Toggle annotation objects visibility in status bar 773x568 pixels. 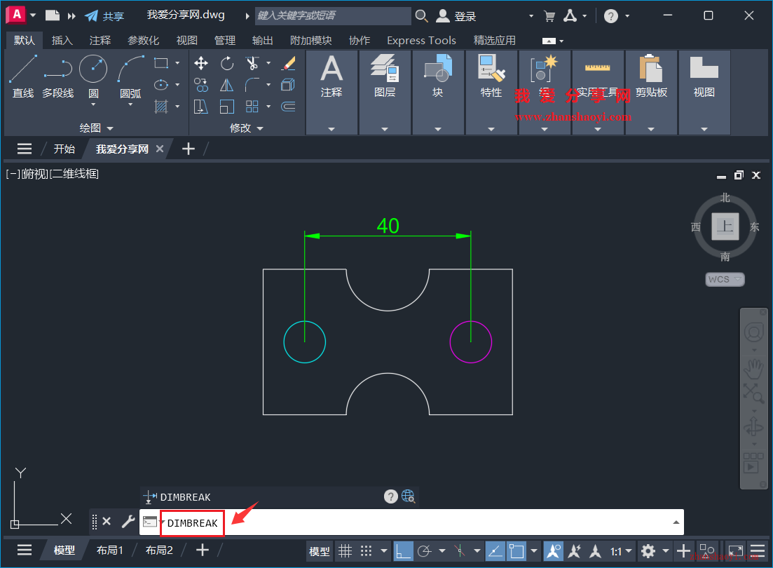click(x=553, y=550)
